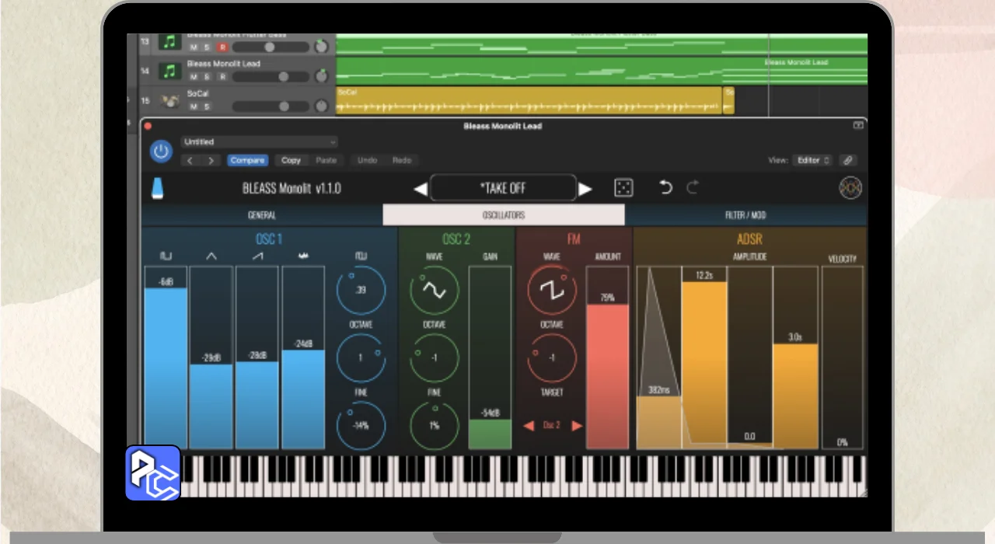Click the ADSR decay slider at 12.2s
995x544 pixels.
click(704, 357)
